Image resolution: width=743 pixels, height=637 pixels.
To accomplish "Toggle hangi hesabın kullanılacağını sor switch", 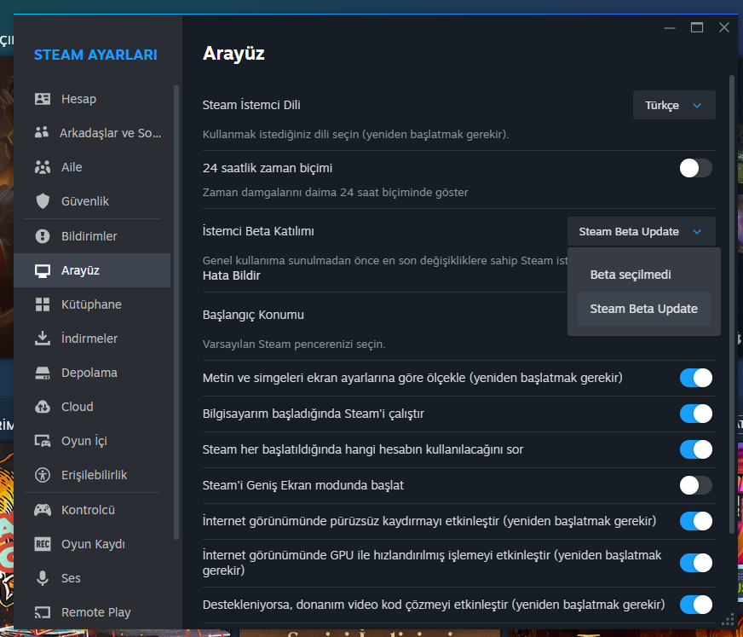I will pyautogui.click(x=695, y=449).
